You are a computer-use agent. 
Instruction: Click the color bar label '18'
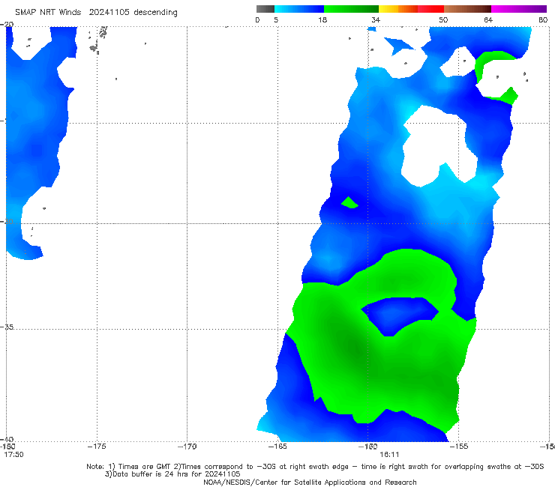click(322, 19)
